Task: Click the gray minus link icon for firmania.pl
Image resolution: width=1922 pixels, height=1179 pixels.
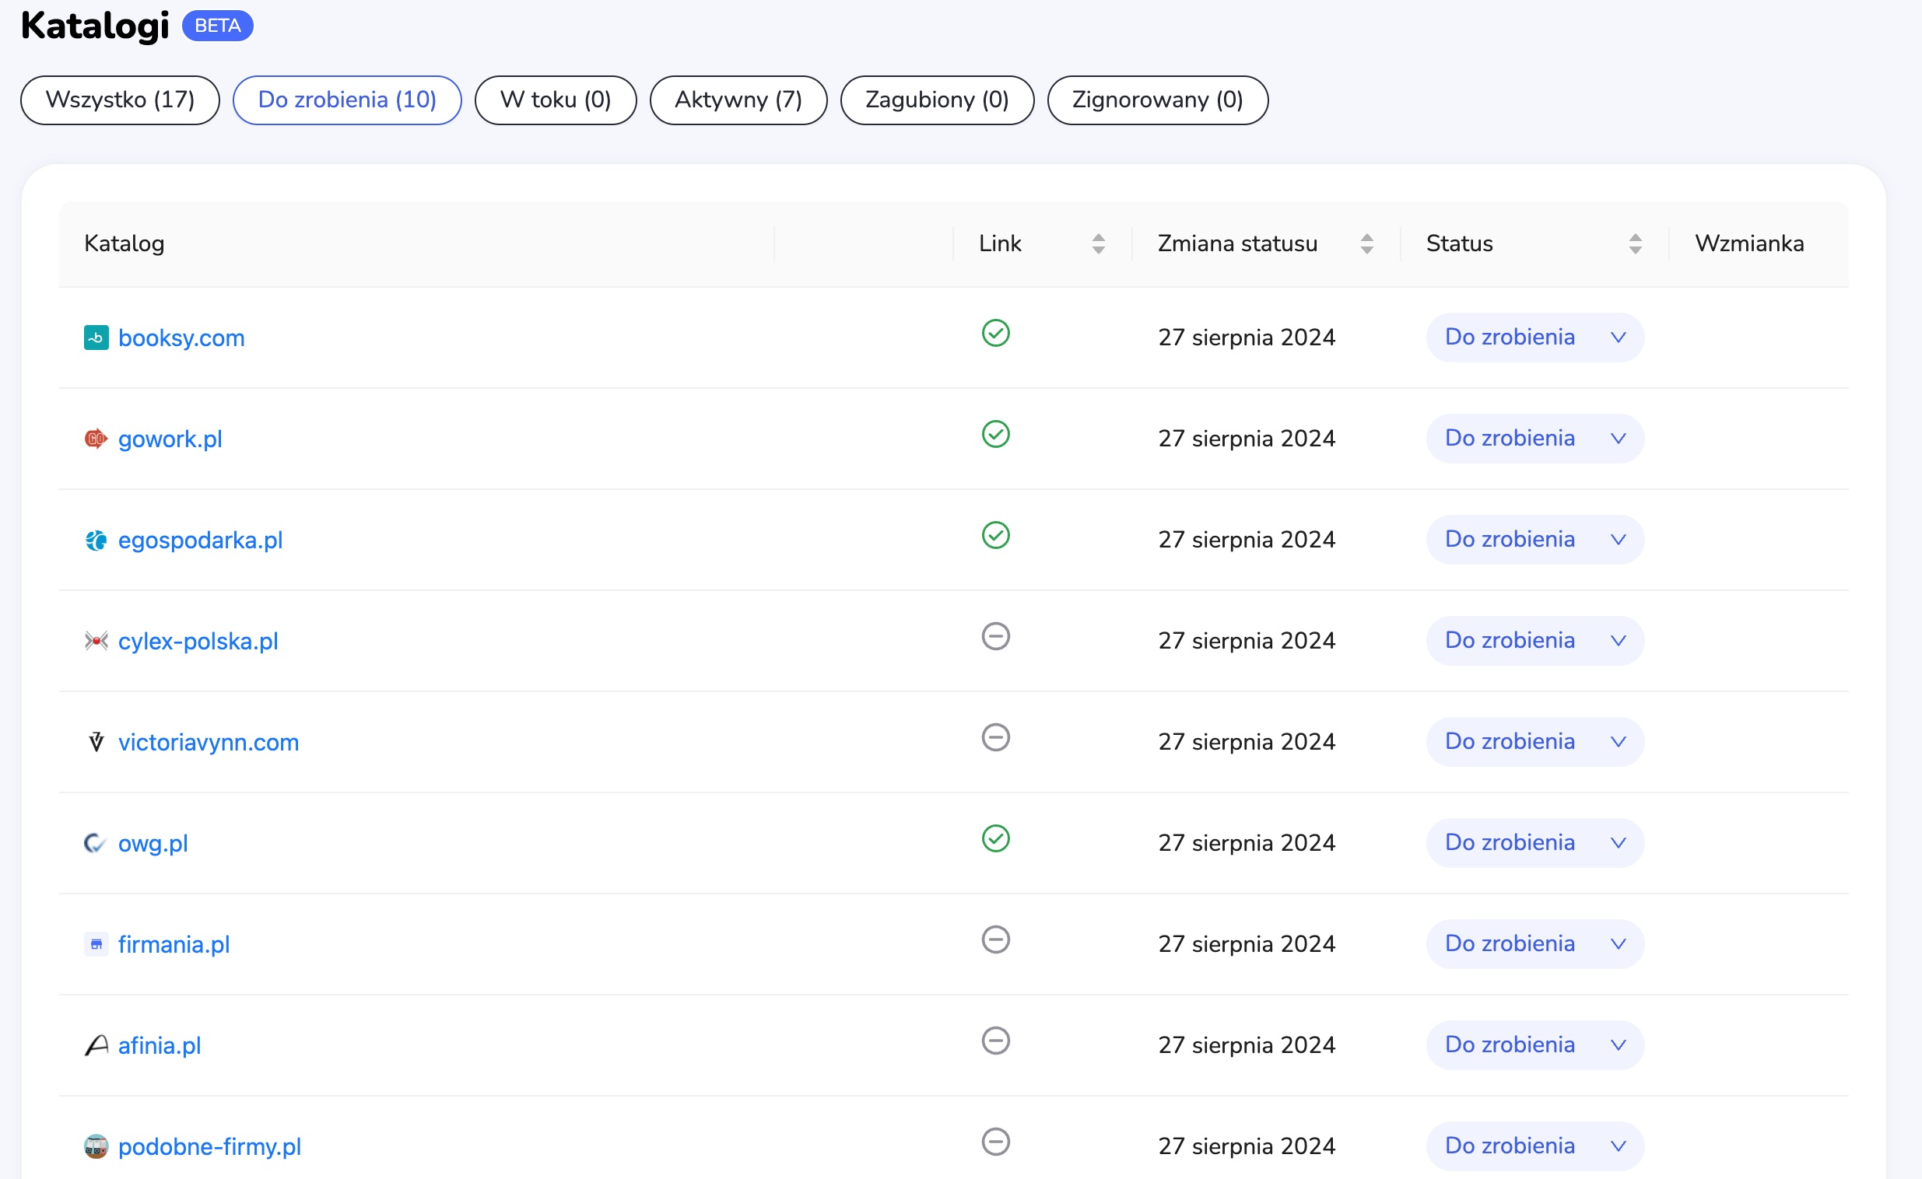Action: pos(995,939)
